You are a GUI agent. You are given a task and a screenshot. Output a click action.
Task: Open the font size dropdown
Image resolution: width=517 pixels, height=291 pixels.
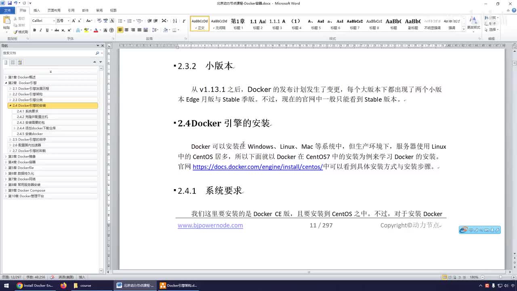[x=68, y=21]
